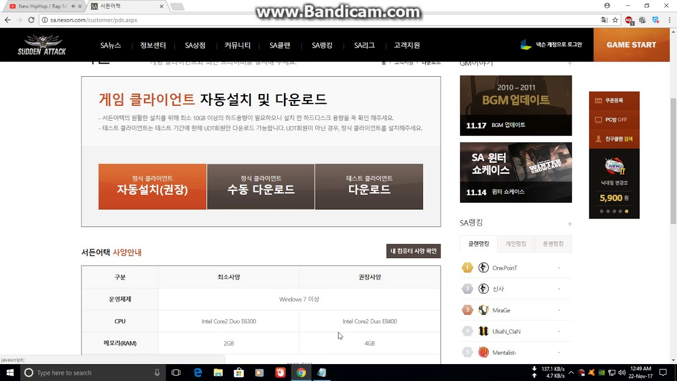677x381 pixels.
Task: Open the 고객지원 menu
Action: coord(407,46)
